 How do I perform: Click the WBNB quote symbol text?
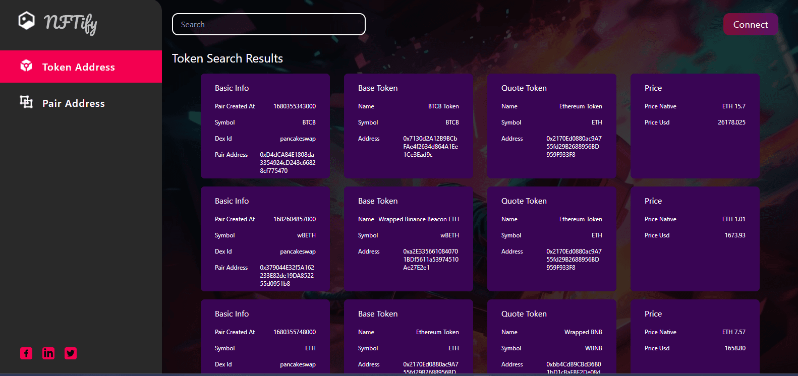(594, 348)
